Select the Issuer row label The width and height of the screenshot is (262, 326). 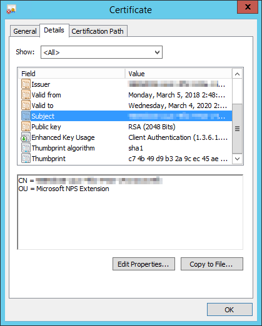pos(41,84)
